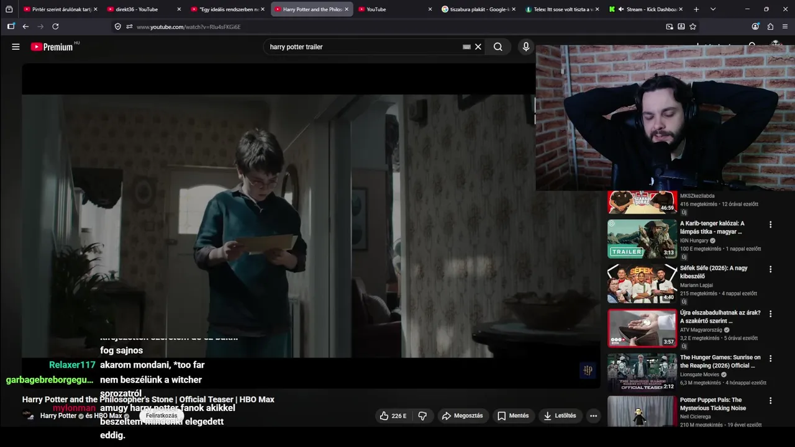Open the YouTube guide hamburger menu
Screen dimensions: 795x447
click(x=16, y=47)
